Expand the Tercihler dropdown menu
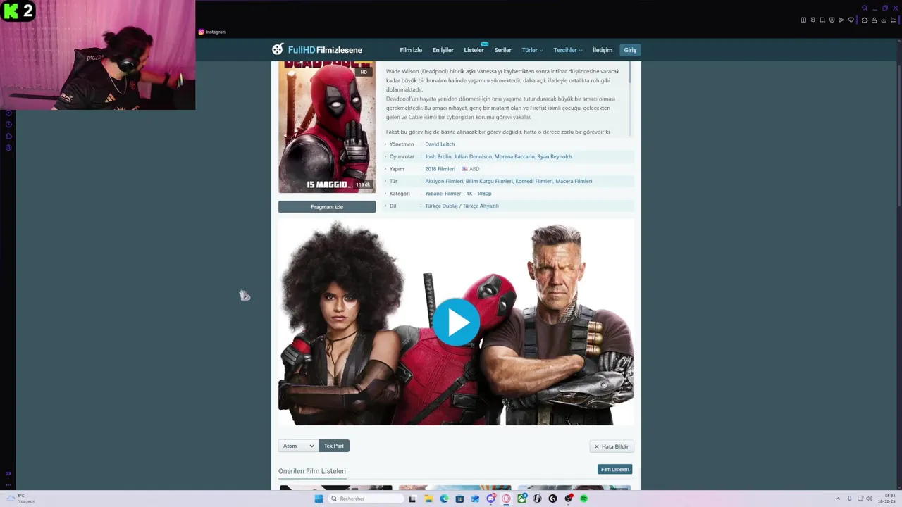 (x=567, y=50)
